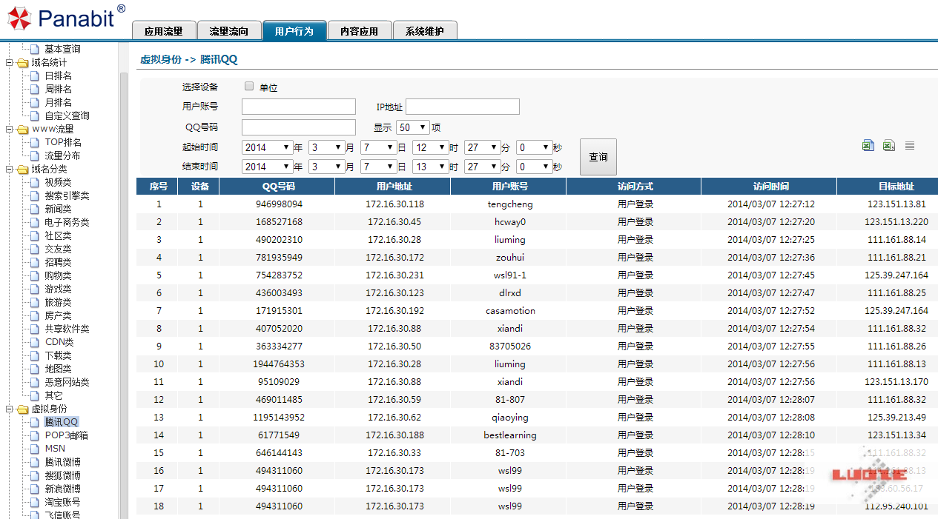Collapse the www流量 tree node

pos(10,130)
